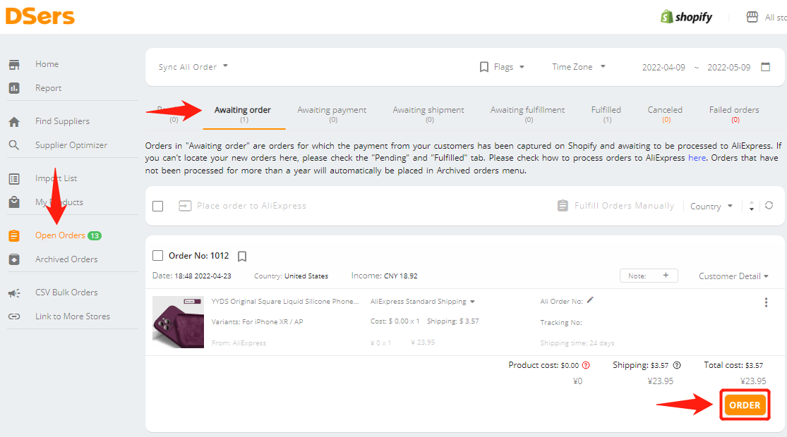This screenshot has height=437, width=787.
Task: Open the date range calendar icon
Action: 765,67
